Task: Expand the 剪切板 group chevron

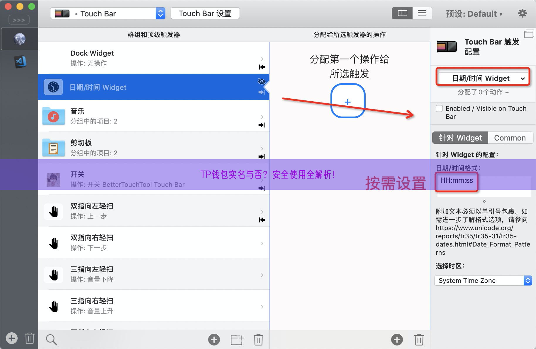Action: pyautogui.click(x=262, y=148)
